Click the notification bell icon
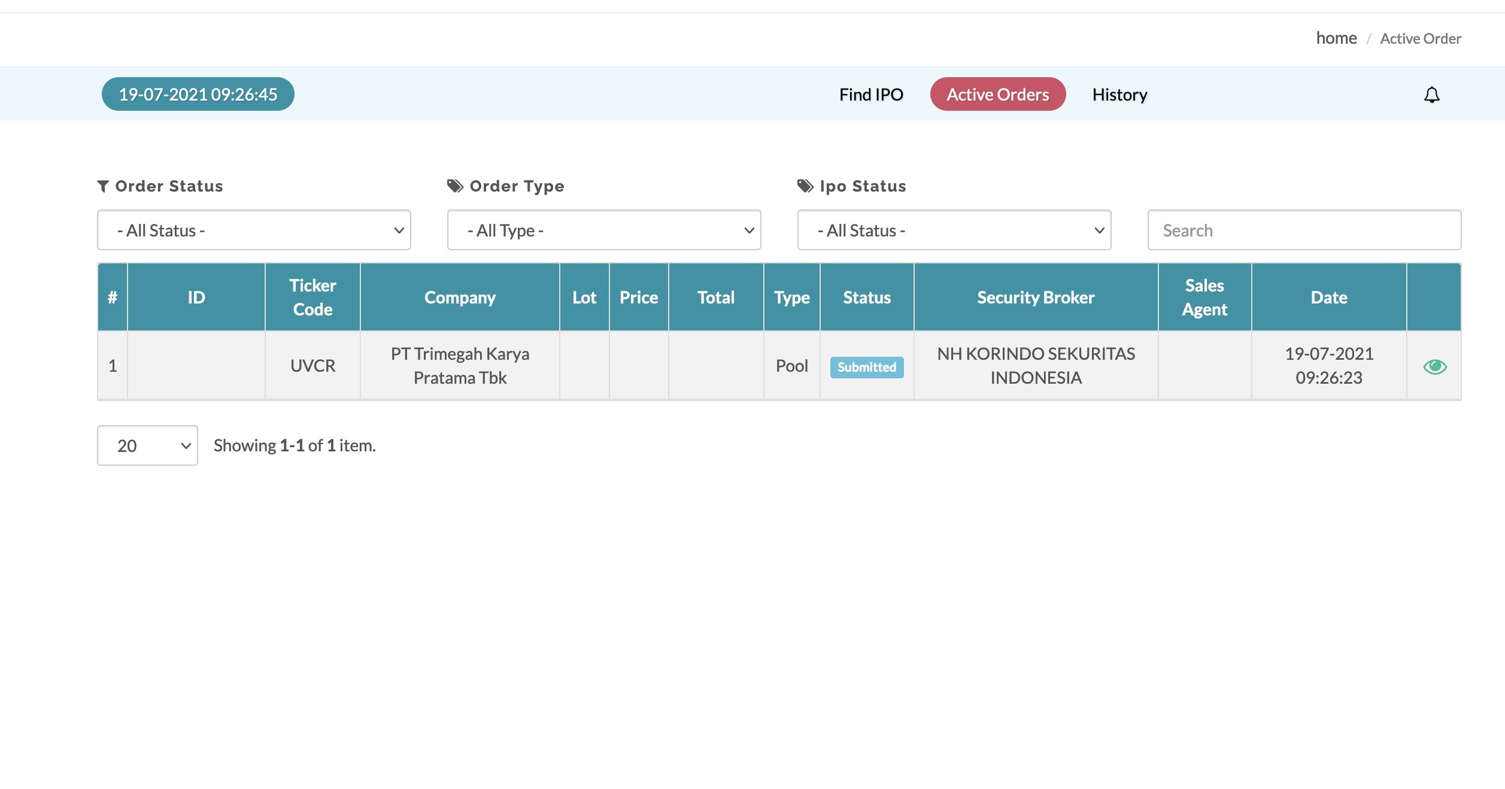This screenshot has width=1505, height=789. click(x=1431, y=95)
